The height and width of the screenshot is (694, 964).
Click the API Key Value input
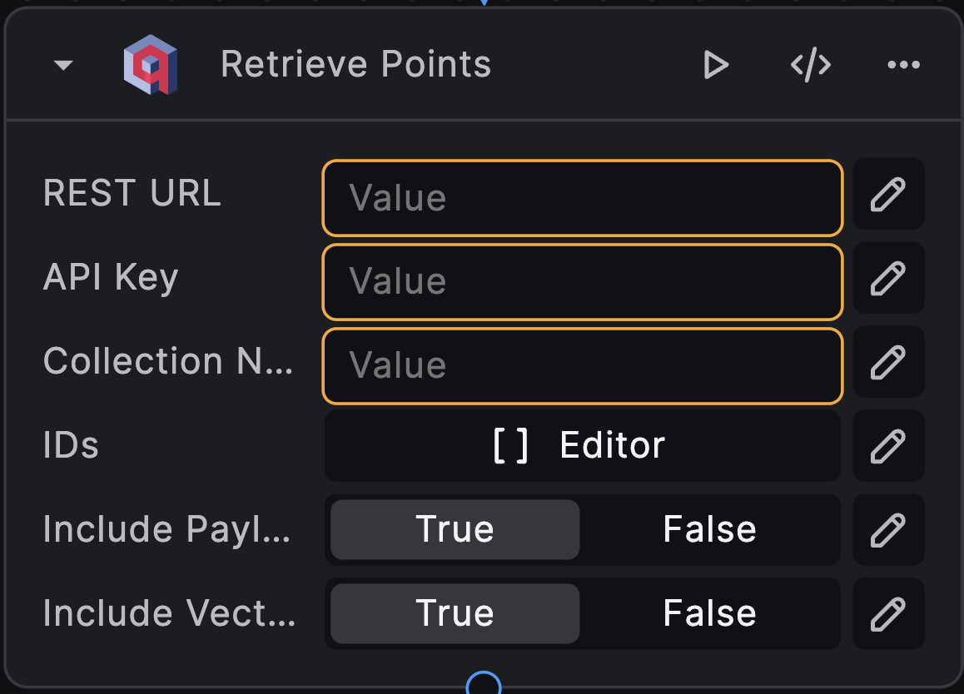coord(582,281)
